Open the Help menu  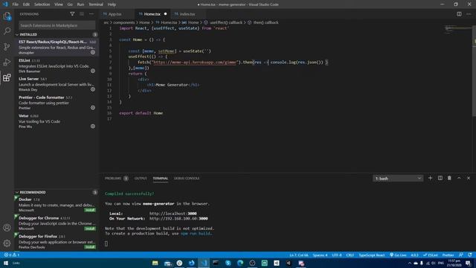point(112,4)
